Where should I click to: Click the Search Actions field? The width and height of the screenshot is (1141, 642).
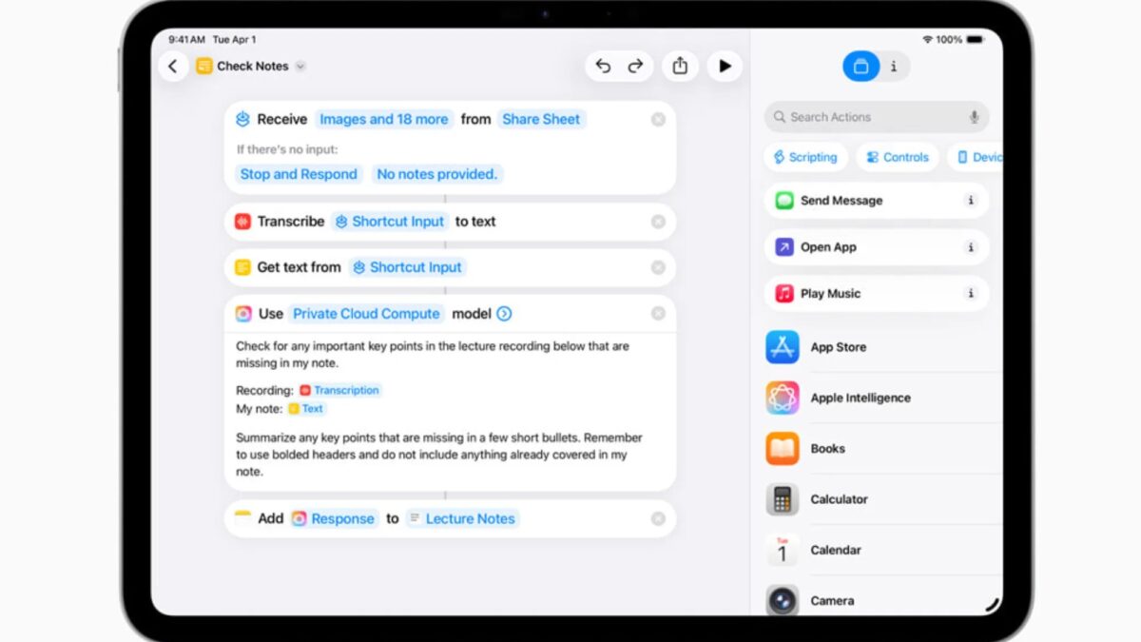[x=865, y=117]
